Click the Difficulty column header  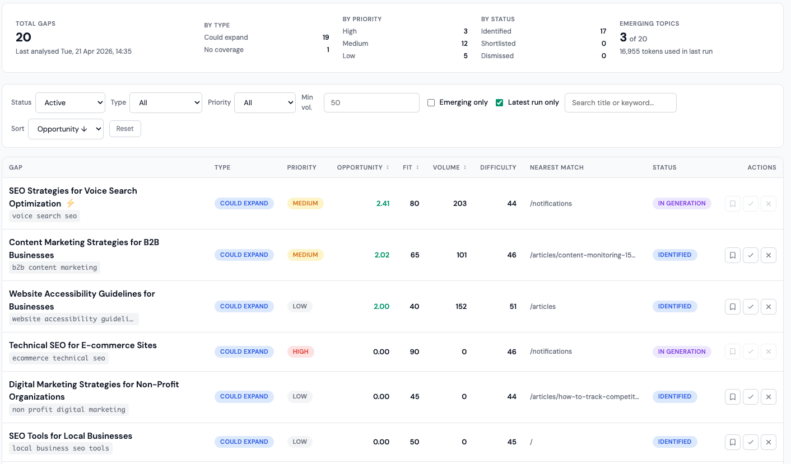point(498,167)
